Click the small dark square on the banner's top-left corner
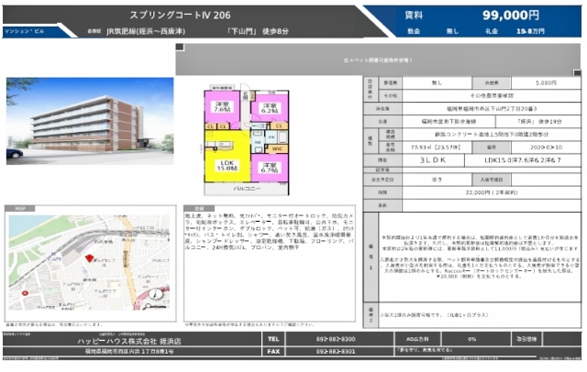587x372 pixels. click(x=180, y=47)
